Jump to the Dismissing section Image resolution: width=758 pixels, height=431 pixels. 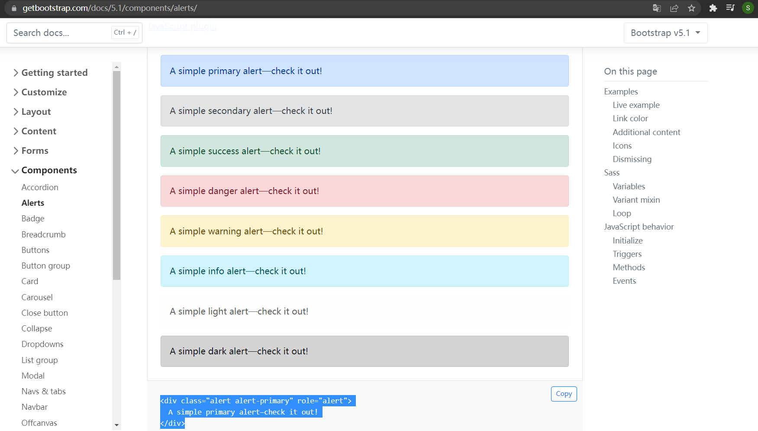(x=632, y=159)
